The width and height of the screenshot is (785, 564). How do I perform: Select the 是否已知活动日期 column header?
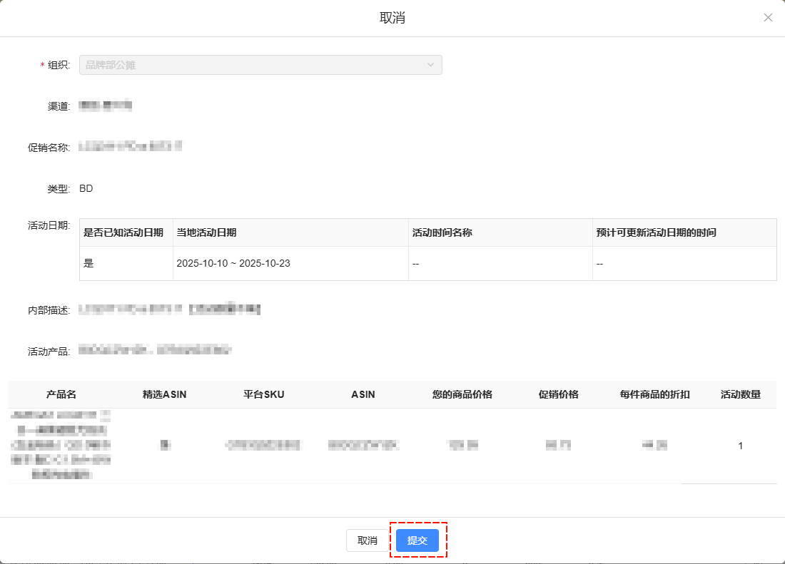(124, 232)
